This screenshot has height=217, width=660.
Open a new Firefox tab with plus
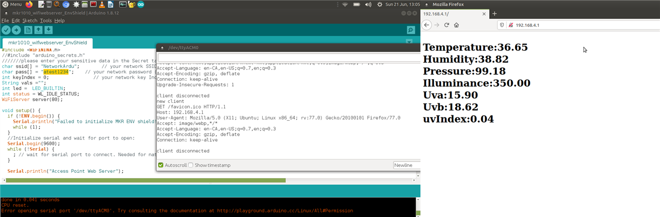click(494, 13)
